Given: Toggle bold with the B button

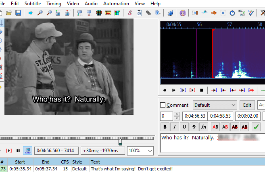Looking at the screenshot, I should 165,127.
